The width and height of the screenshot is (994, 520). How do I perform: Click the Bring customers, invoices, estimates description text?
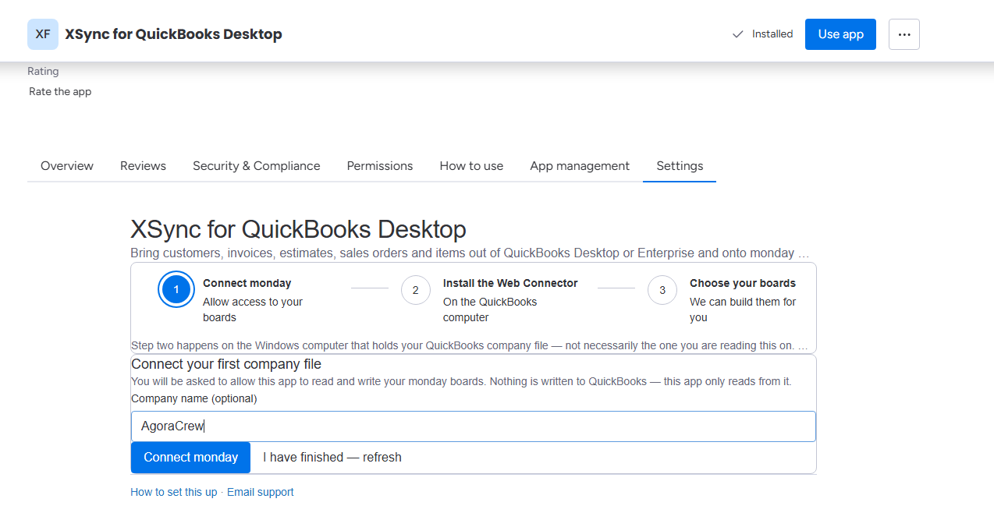(x=470, y=253)
